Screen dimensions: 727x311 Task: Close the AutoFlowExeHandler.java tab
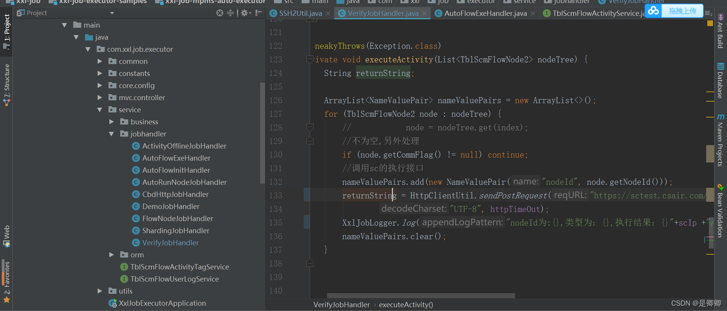click(x=533, y=14)
